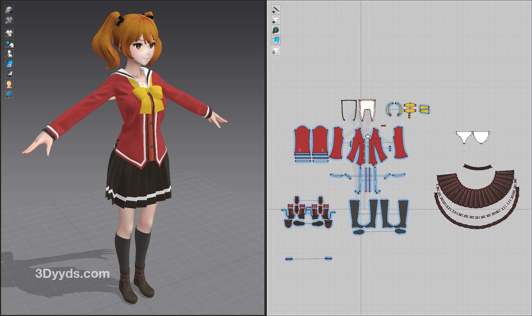Toggle Show Garment in the 3D window
The image size is (532, 316).
click(x=9, y=33)
